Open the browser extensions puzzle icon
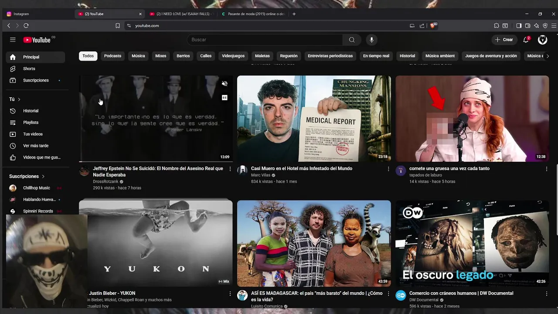Image resolution: width=558 pixels, height=314 pixels. click(497, 26)
